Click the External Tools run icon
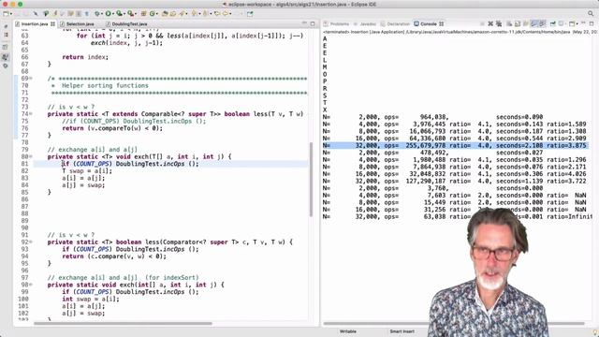The width and height of the screenshot is (599, 337). [130, 14]
